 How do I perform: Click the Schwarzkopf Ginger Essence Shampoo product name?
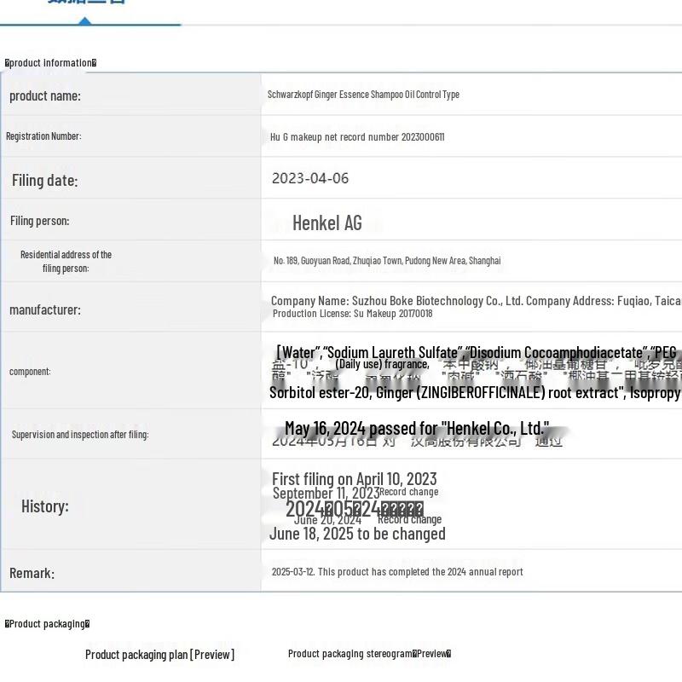pyautogui.click(x=363, y=95)
